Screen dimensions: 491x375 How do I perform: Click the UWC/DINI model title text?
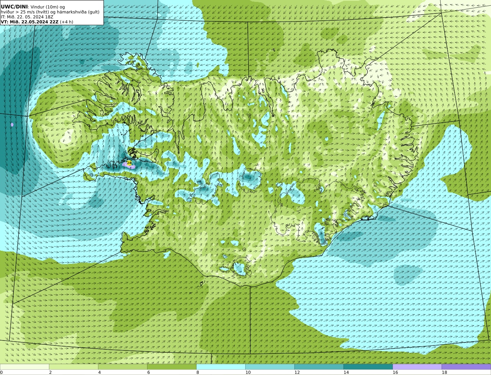(x=14, y=7)
